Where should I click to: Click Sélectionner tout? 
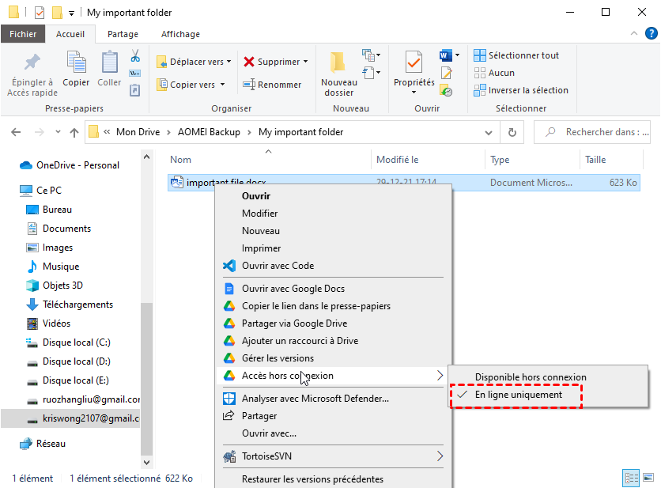(516, 55)
